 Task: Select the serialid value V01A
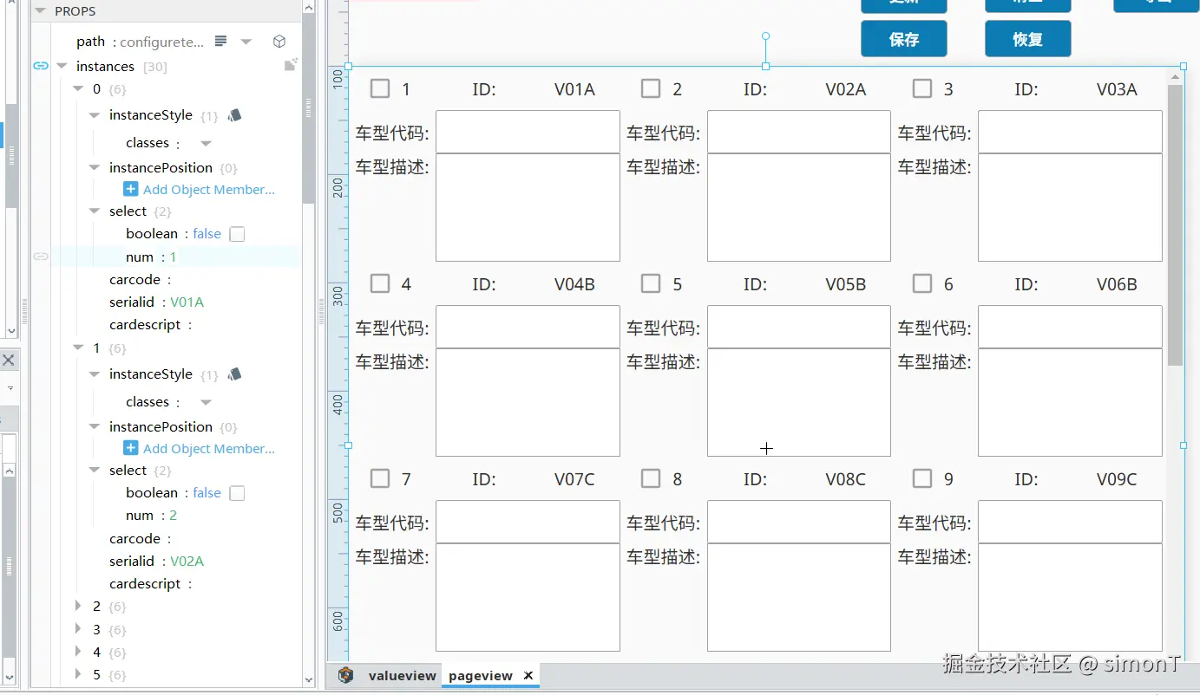pos(187,302)
